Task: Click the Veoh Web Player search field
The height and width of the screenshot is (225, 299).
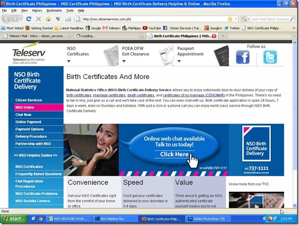Action: click(x=270, y=19)
